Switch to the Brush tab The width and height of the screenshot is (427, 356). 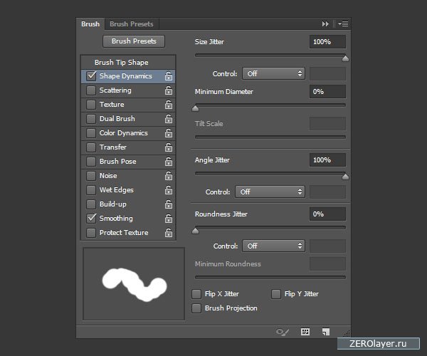90,24
